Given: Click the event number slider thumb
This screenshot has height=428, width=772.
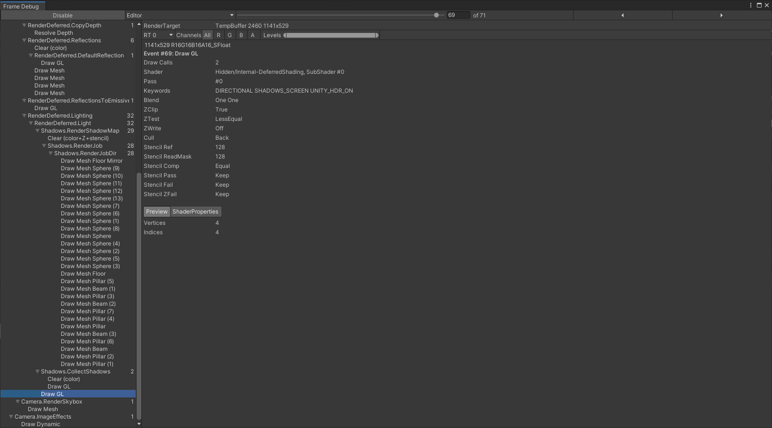Looking at the screenshot, I should 436,15.
